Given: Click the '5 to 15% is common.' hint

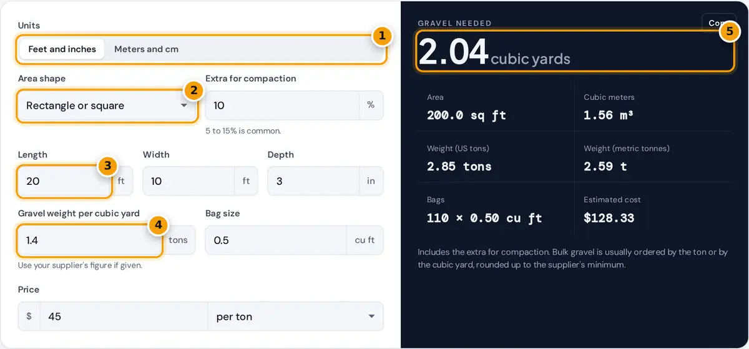Looking at the screenshot, I should (x=243, y=131).
